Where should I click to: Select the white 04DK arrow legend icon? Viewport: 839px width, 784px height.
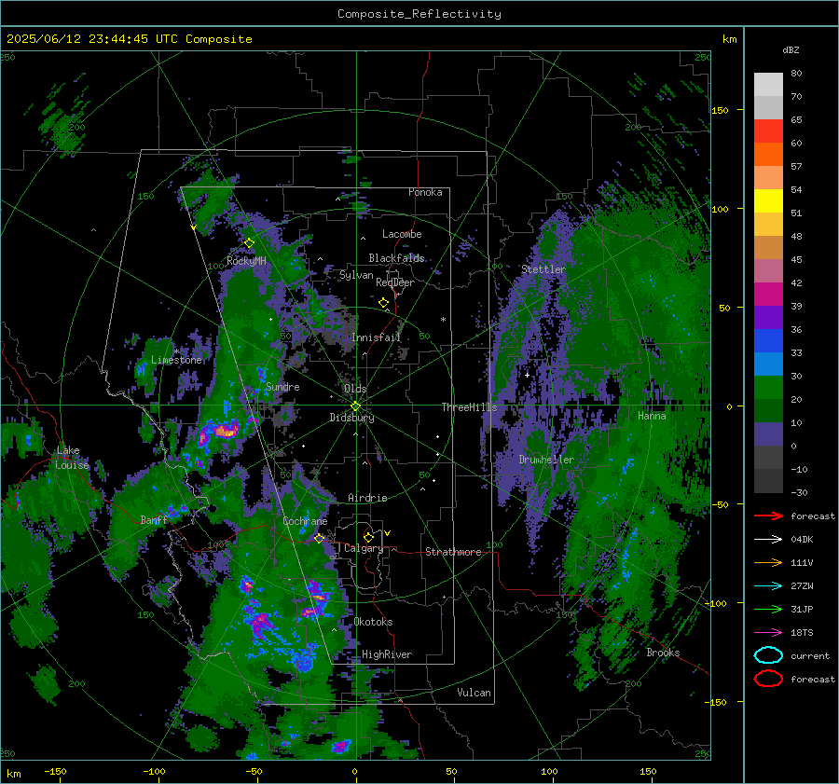tap(768, 540)
